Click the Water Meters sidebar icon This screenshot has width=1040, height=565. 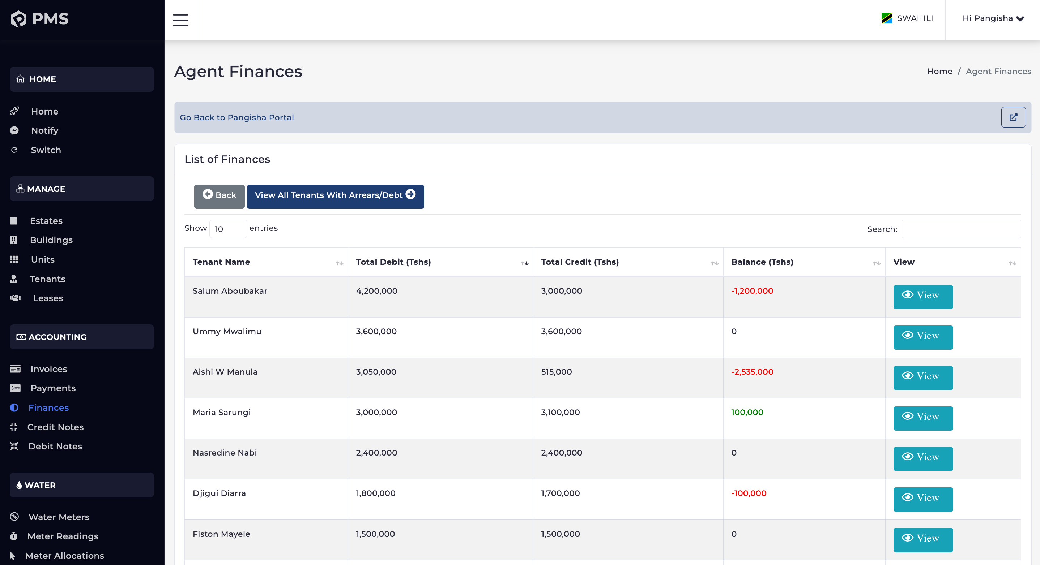click(x=14, y=517)
